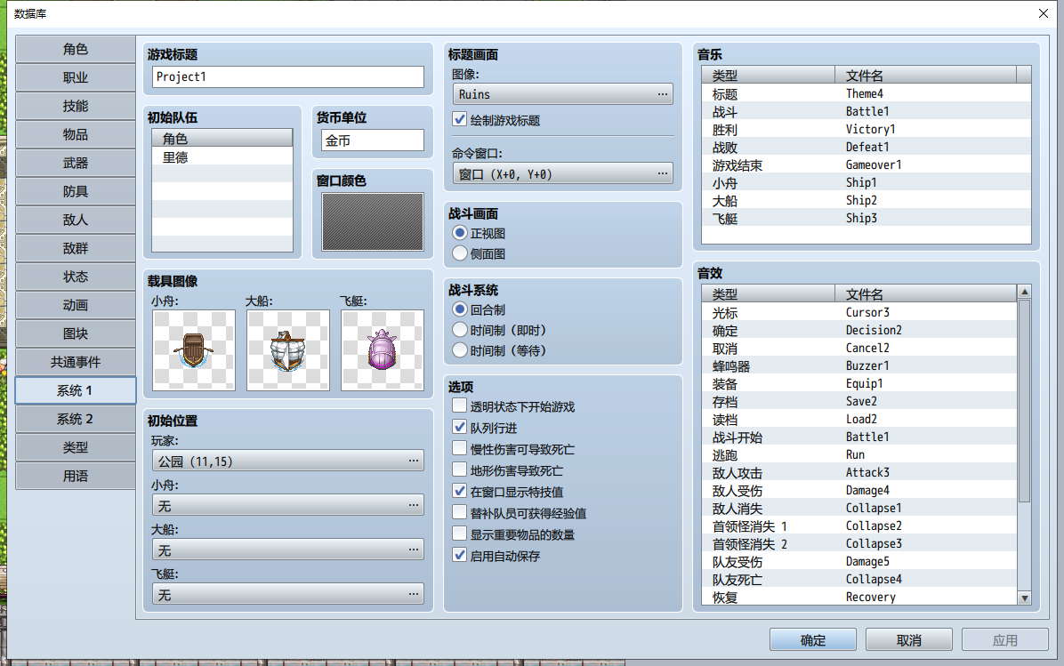The height and width of the screenshot is (666, 1064).
Task: Select 存档 Save2 sound row
Action: coord(859,402)
